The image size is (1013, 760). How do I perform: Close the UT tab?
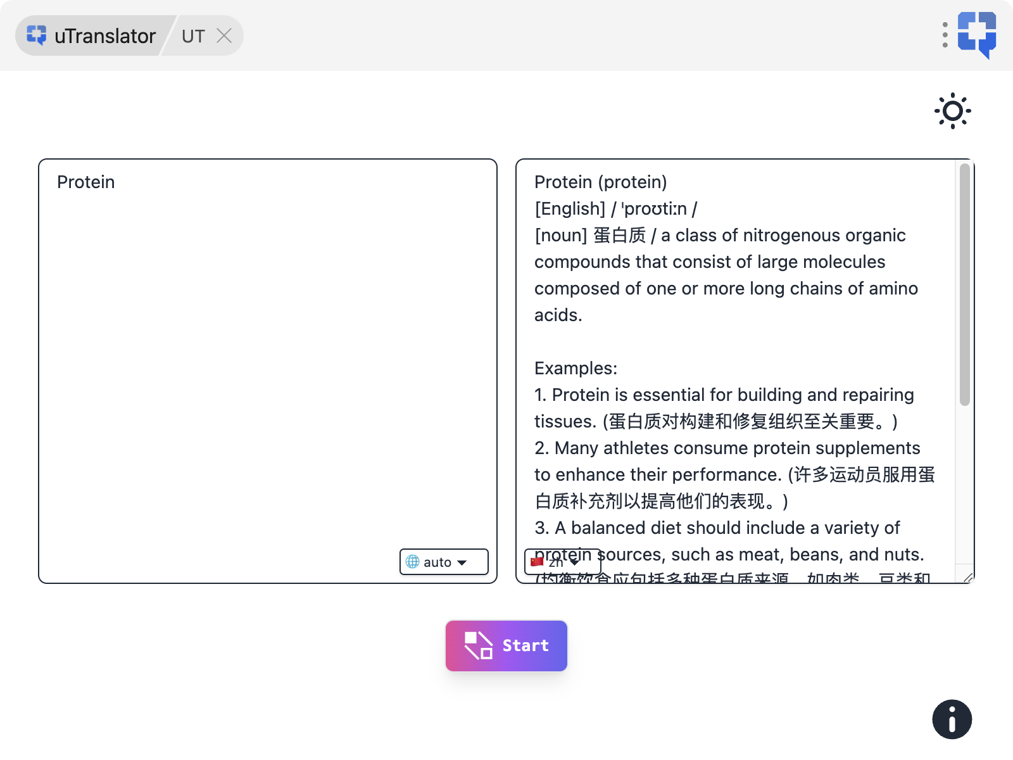(x=224, y=35)
